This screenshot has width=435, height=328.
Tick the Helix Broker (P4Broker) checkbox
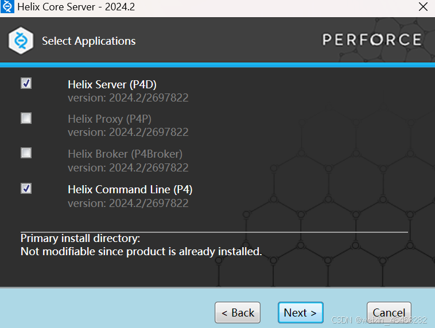[26, 153]
